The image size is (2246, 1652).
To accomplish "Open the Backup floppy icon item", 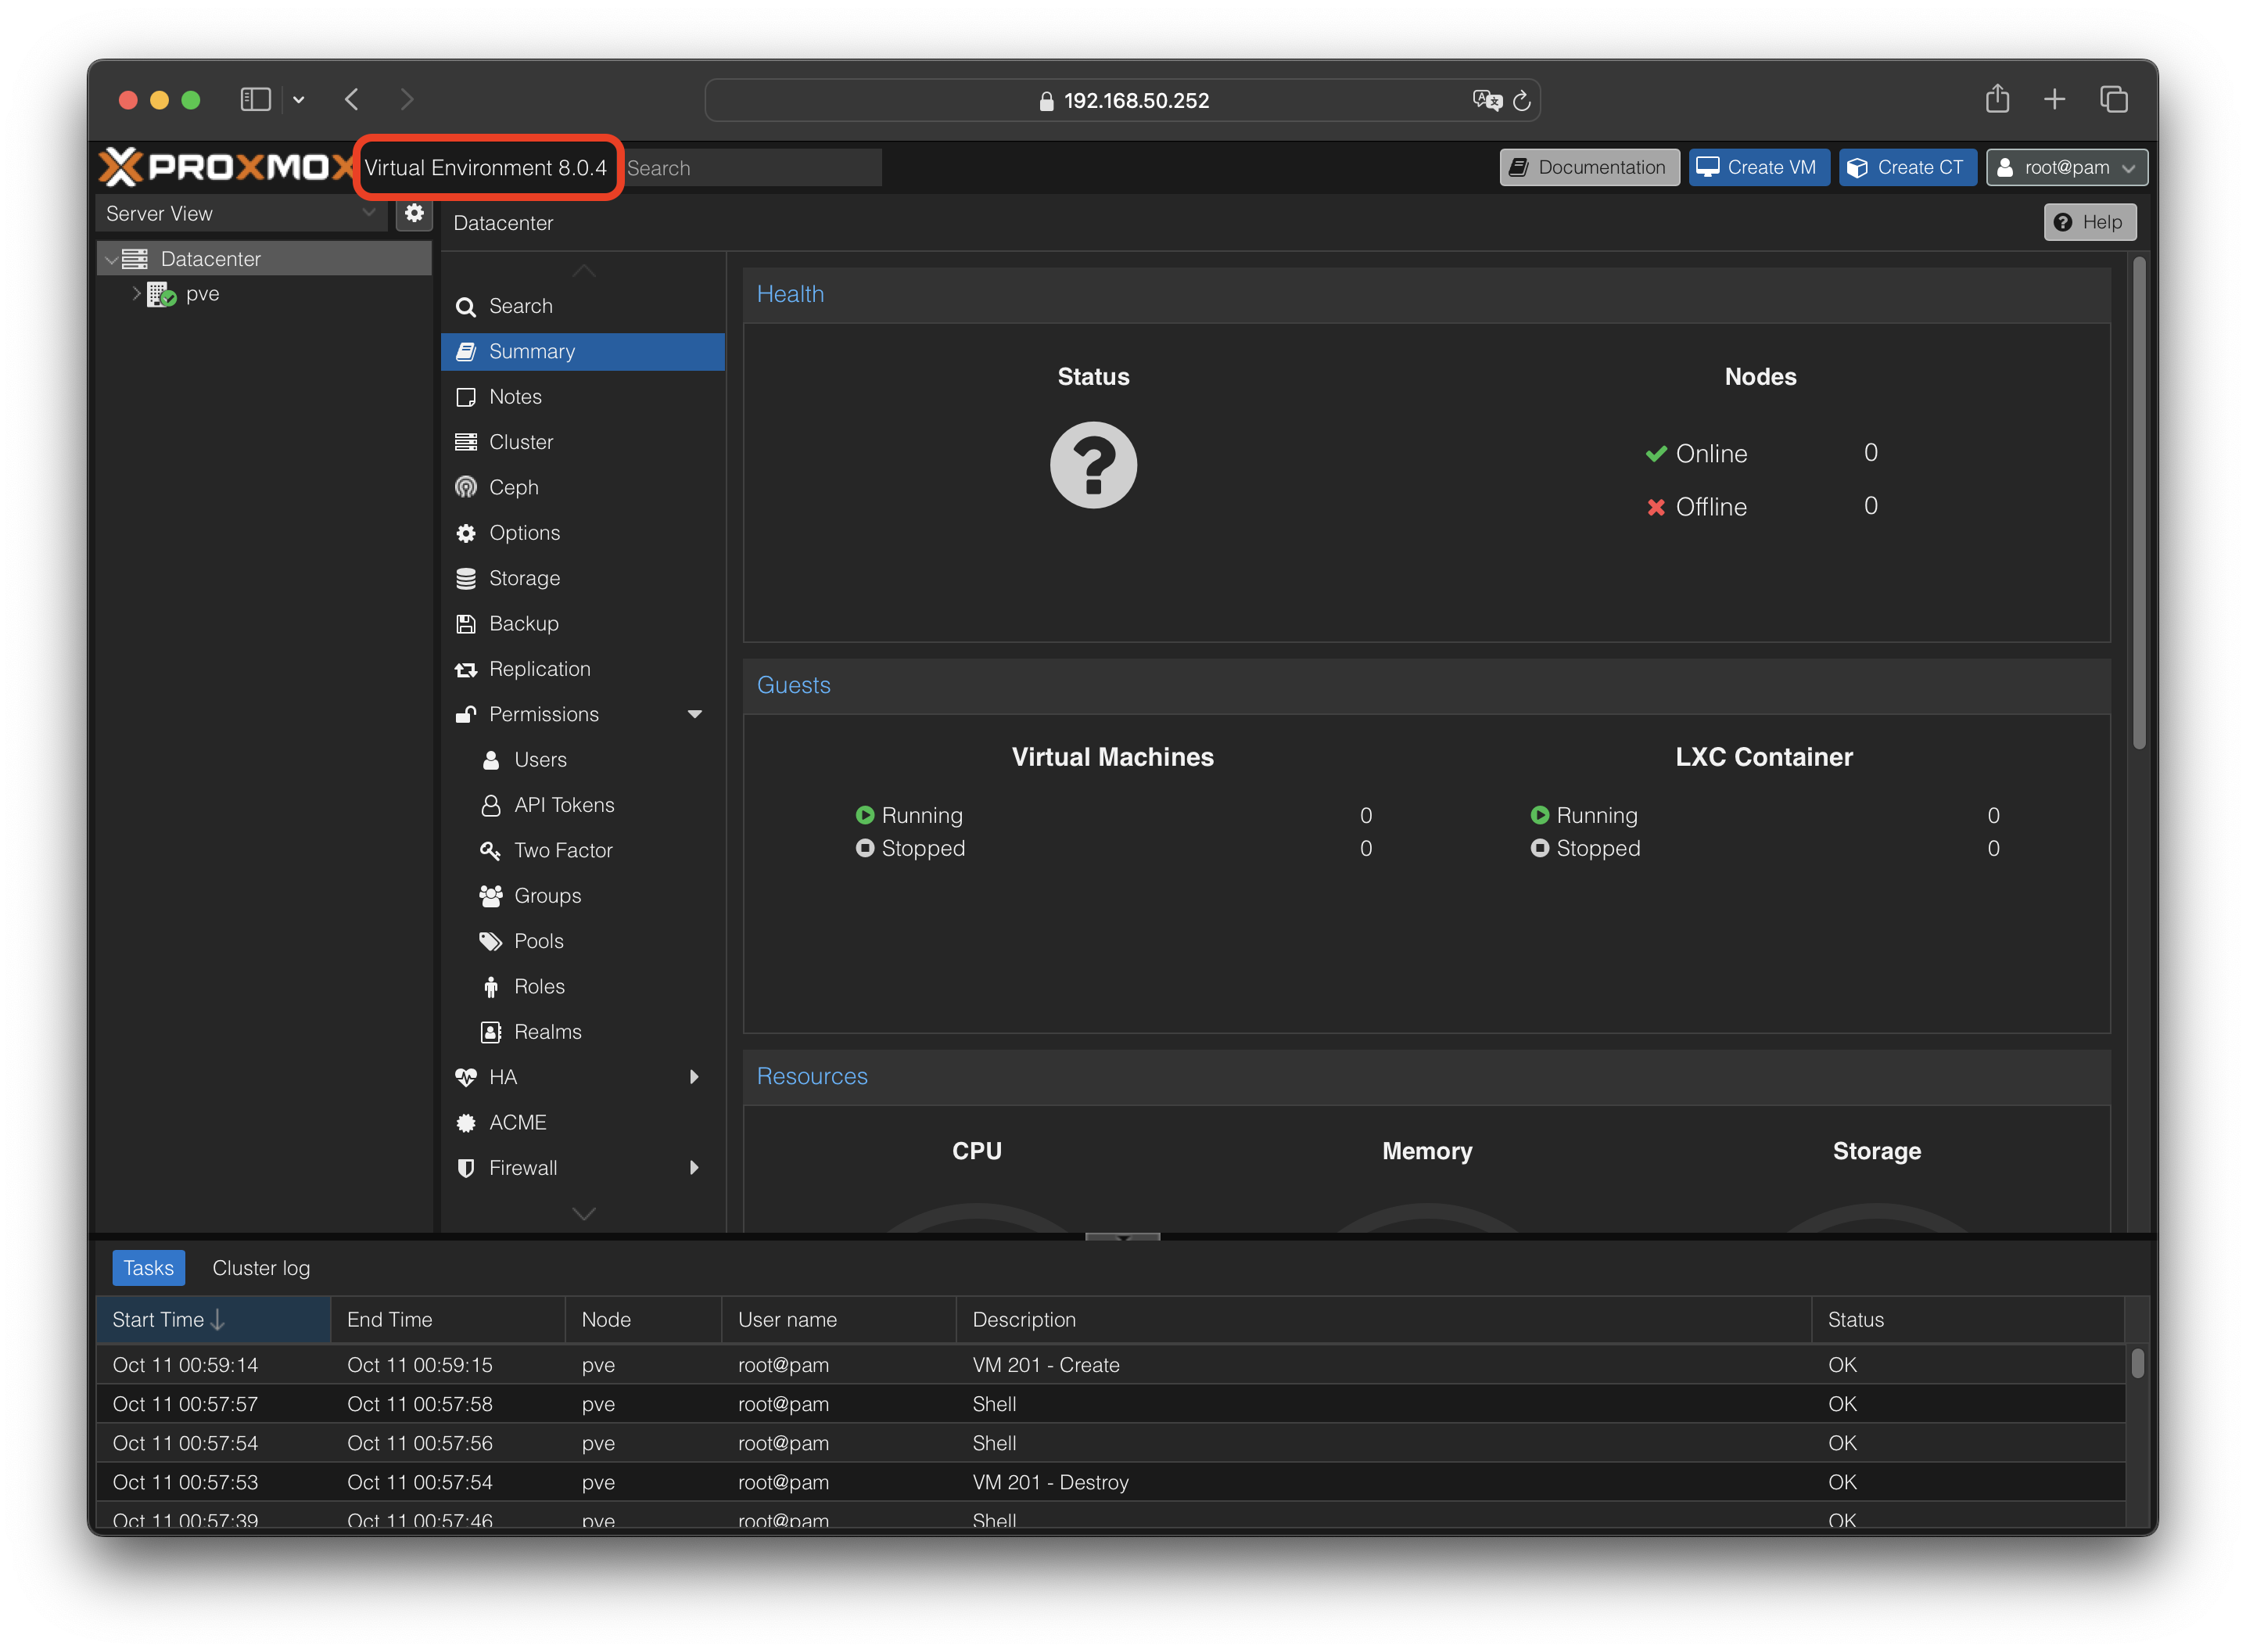I will pos(522,623).
